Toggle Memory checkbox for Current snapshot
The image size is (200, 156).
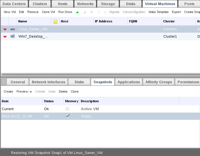[x=67, y=108]
